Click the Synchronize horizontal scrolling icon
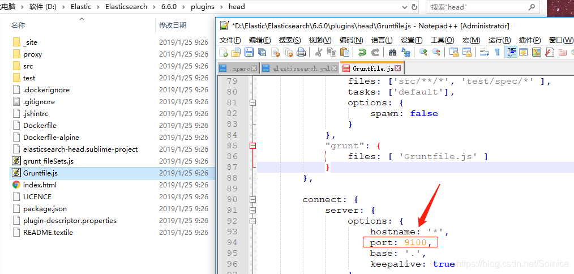Viewport: 574px width, 274px height. 467,53
